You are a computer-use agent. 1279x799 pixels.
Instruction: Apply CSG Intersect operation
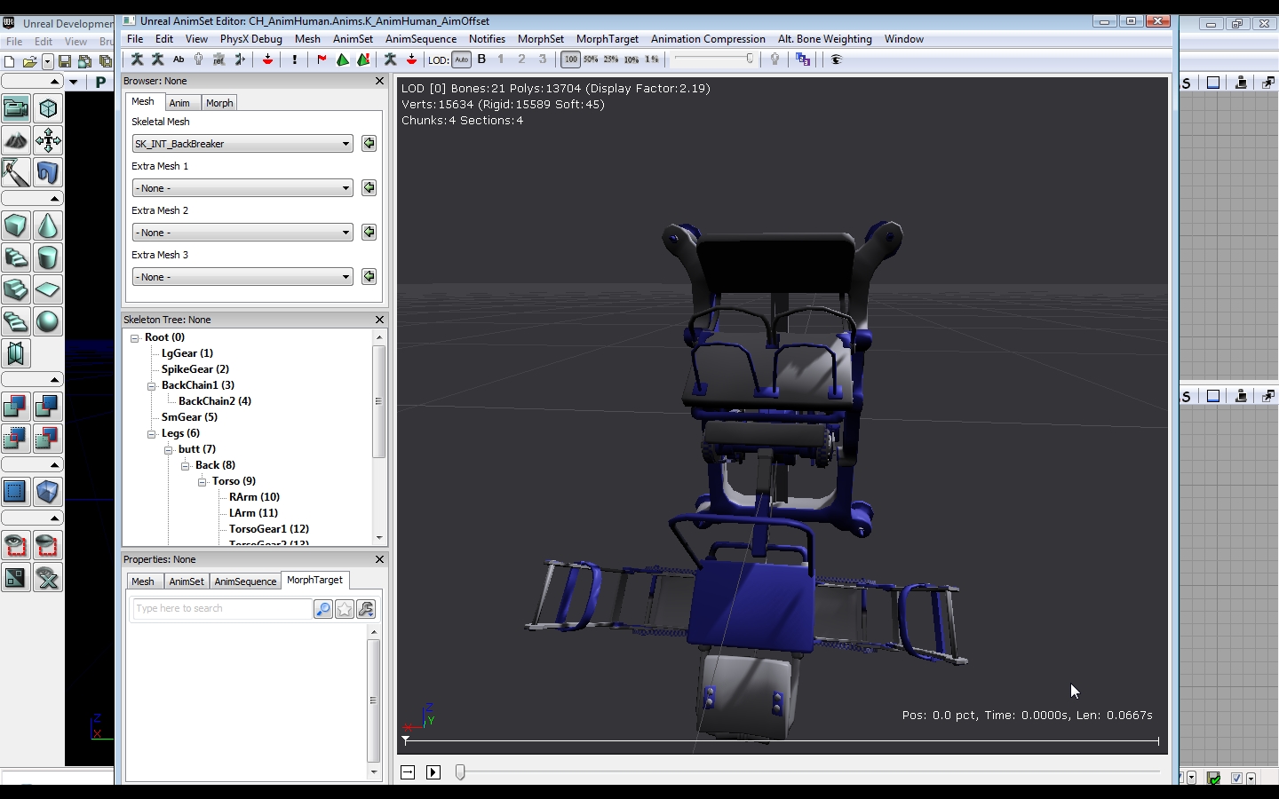[16, 439]
